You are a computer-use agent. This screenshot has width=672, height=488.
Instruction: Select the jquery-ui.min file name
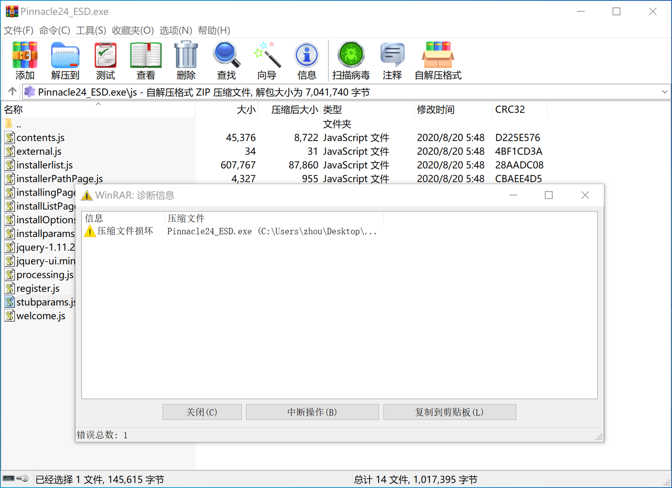pyautogui.click(x=46, y=261)
